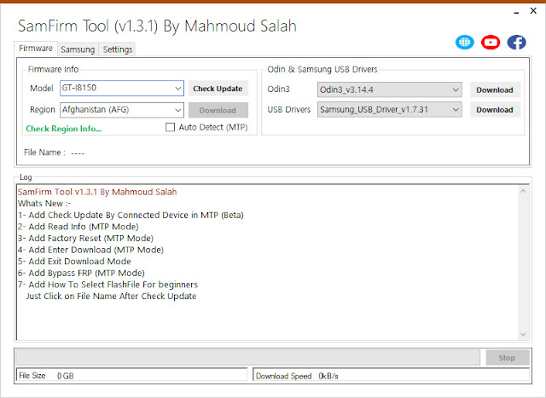
Task: Switch to the Samsung tab
Action: click(x=78, y=49)
